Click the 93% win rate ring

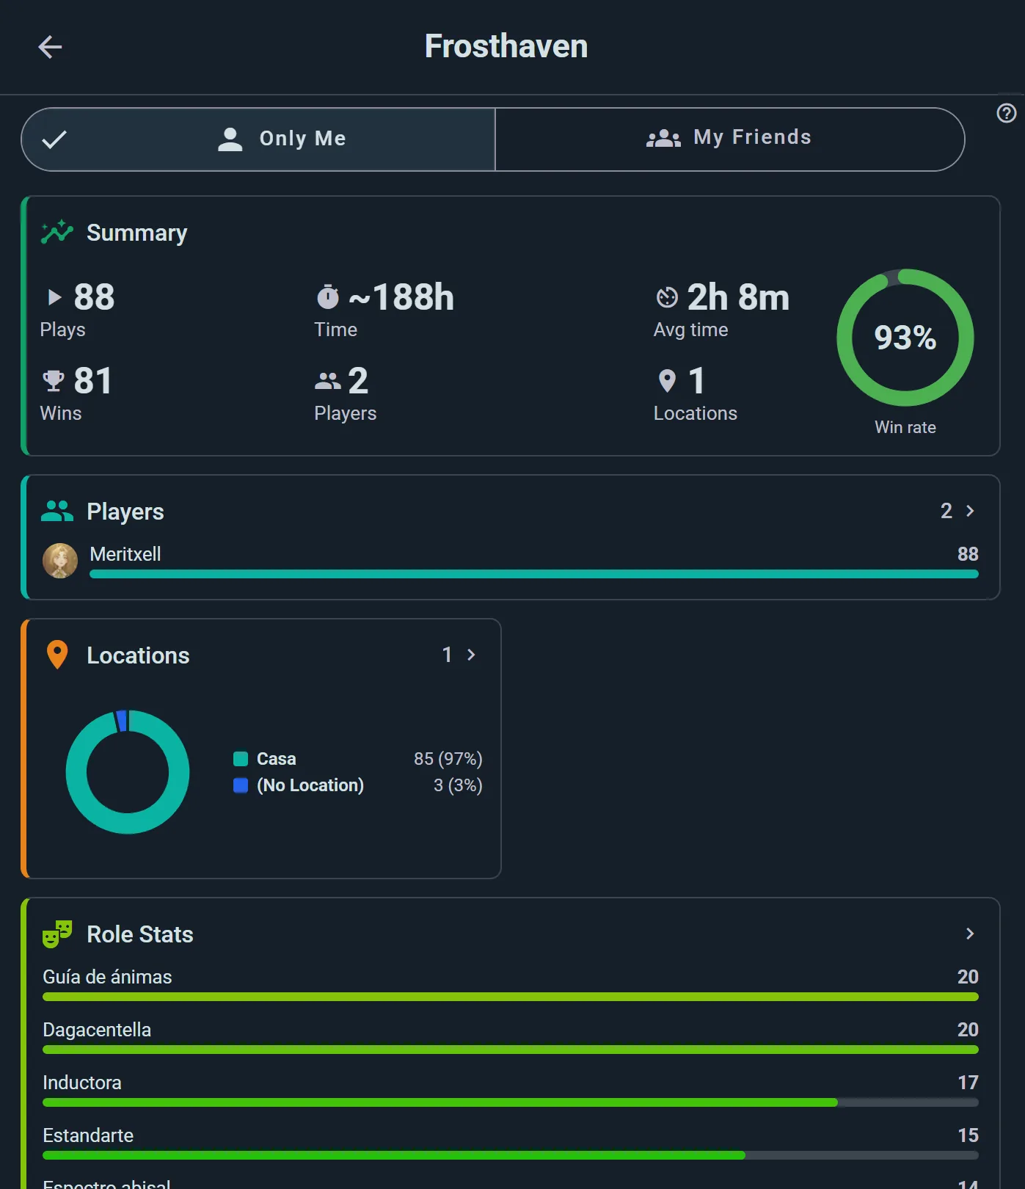tap(905, 338)
